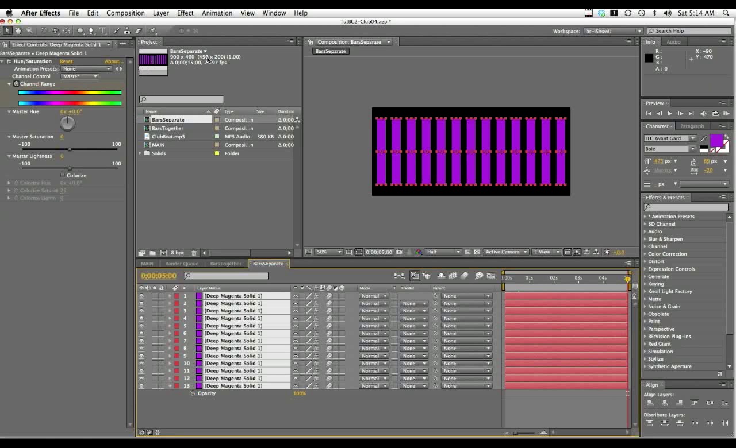Viewport: 736px width, 448px height.
Task: Open the Animation menu
Action: pos(217,13)
